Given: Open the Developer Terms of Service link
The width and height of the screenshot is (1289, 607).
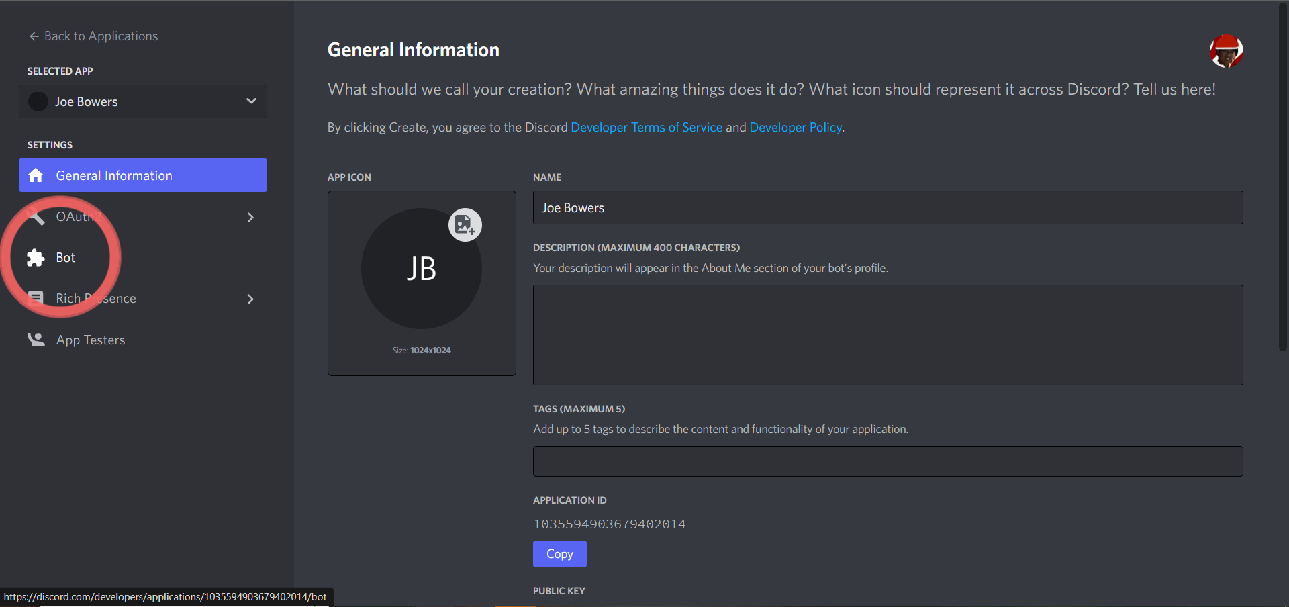Looking at the screenshot, I should click(647, 127).
